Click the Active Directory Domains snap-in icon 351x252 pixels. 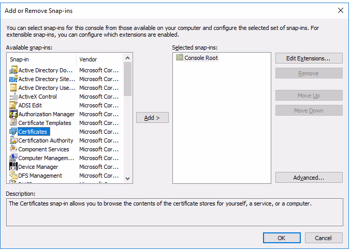pos(13,70)
